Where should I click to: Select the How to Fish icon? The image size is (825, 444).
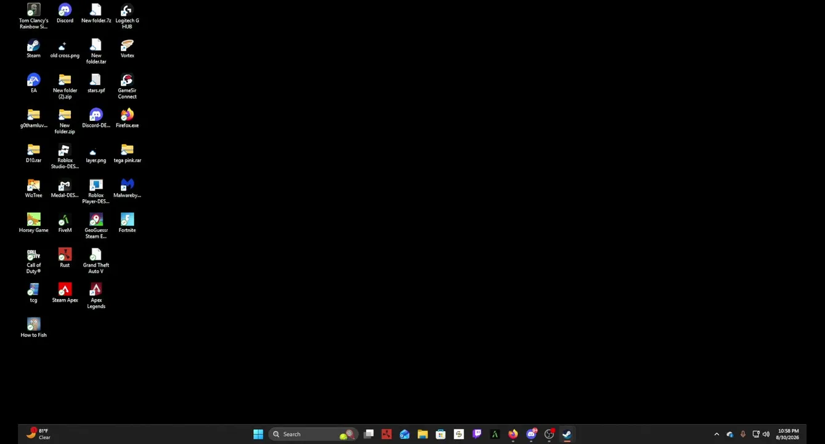point(33,328)
